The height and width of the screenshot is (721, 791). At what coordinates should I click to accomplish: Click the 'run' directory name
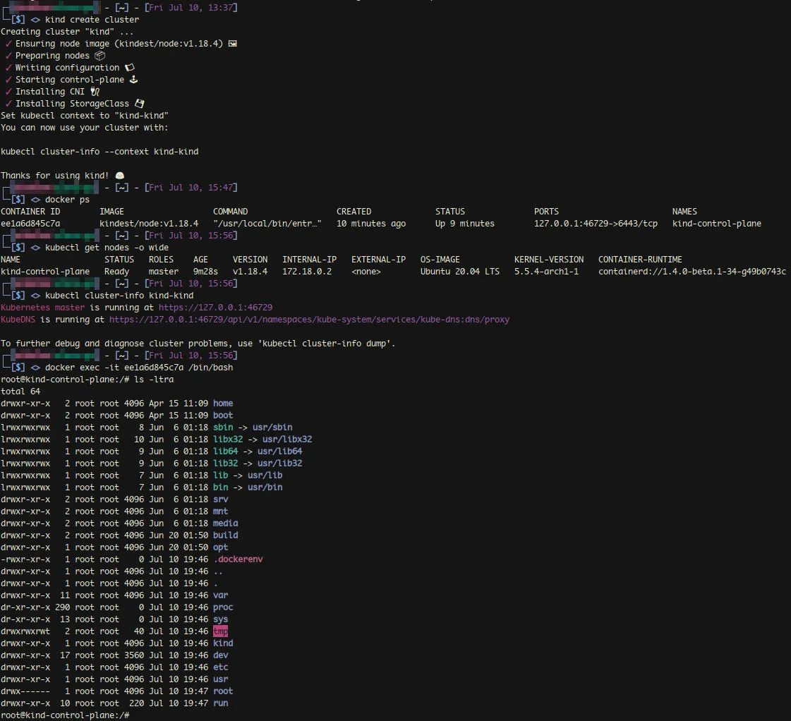click(x=220, y=703)
